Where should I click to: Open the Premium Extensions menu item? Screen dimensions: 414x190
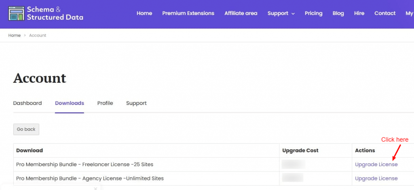[x=188, y=13]
